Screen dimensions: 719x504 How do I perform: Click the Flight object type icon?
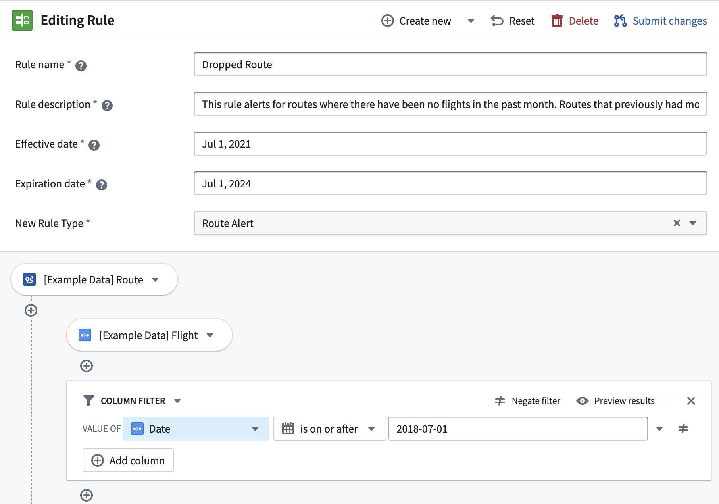85,335
